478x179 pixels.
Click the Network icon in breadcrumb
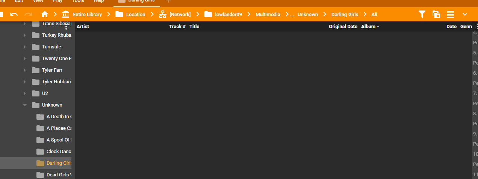pyautogui.click(x=163, y=14)
